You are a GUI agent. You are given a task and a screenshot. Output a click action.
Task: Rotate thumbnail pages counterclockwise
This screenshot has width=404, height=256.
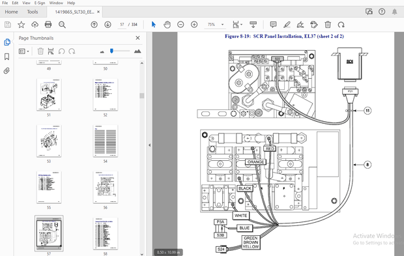61,51
